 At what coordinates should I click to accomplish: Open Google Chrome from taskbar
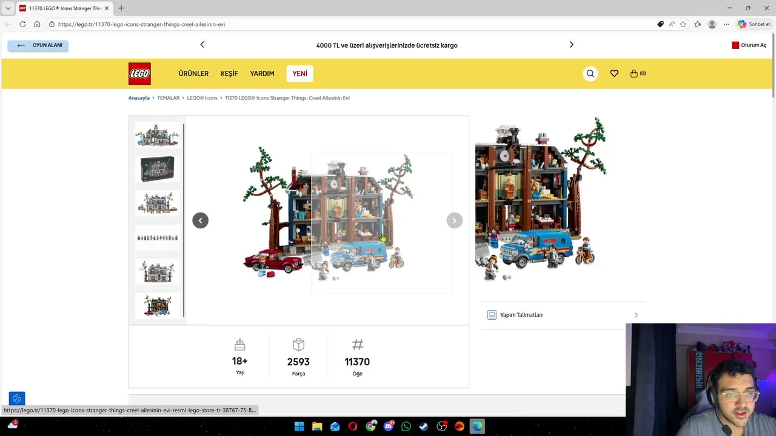pyautogui.click(x=370, y=426)
